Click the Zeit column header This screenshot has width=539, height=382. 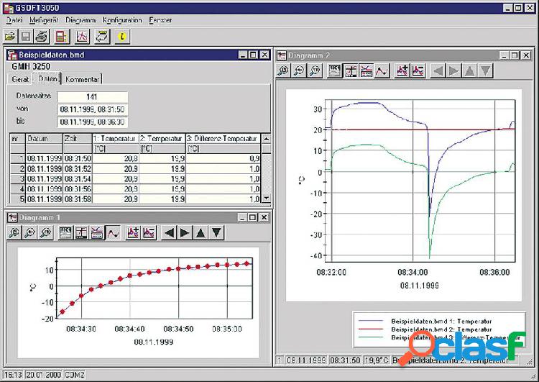(78, 138)
